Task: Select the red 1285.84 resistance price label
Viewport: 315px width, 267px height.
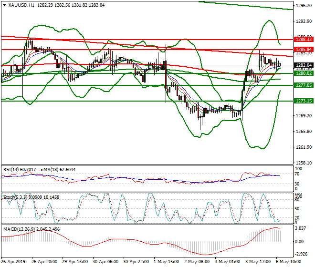Action: pos(304,50)
